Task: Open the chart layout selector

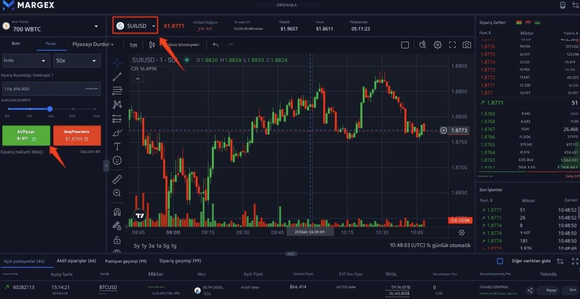Action: [x=405, y=45]
